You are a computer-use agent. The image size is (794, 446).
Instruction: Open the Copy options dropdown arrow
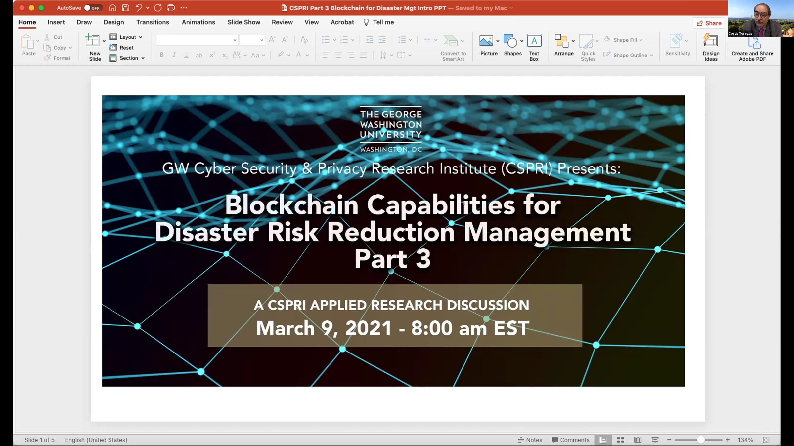[x=70, y=48]
